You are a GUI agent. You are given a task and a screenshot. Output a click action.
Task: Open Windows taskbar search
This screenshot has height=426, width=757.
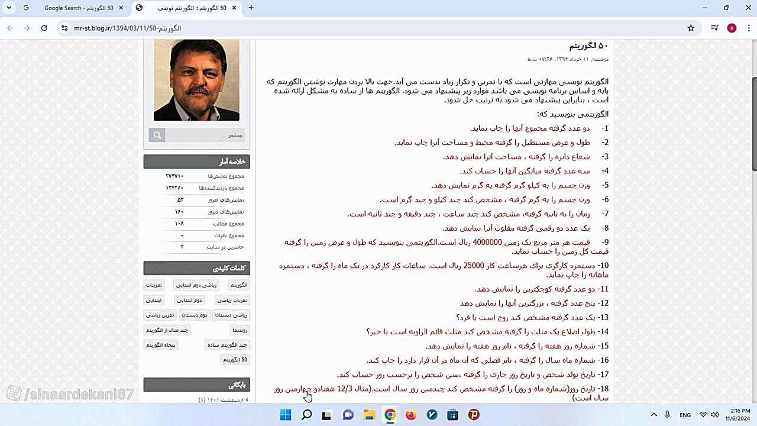(306, 415)
